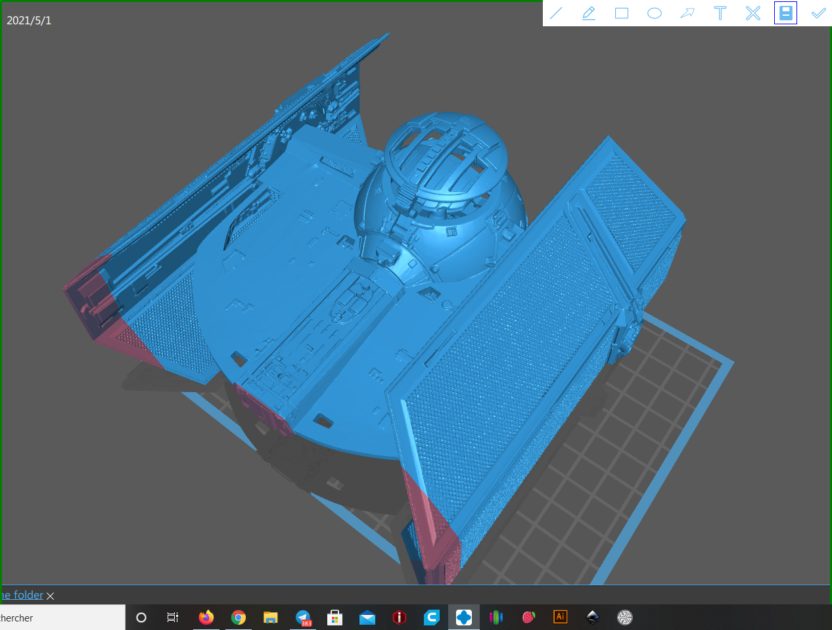Select the arrow annotation tool
The height and width of the screenshot is (630, 832).
[x=687, y=13]
